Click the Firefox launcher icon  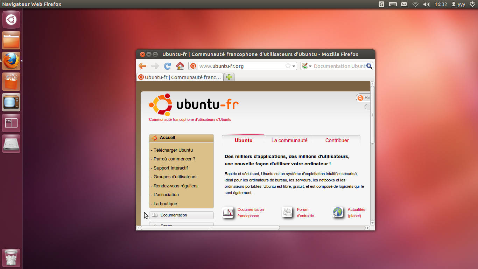[11, 61]
